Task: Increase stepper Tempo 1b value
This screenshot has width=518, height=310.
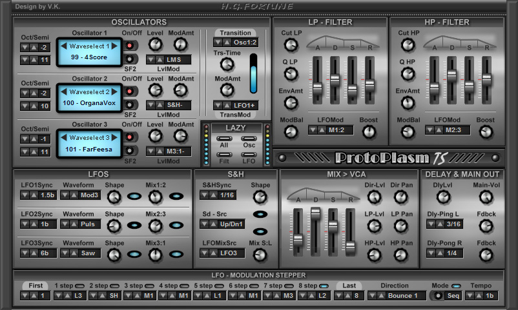Action: pyautogui.click(x=478, y=296)
